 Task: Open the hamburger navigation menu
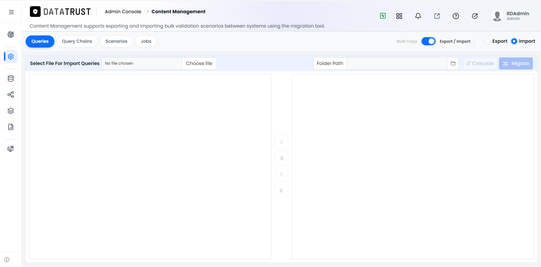click(11, 12)
